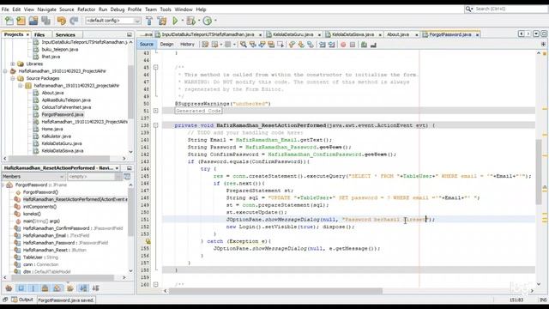Toggle Show Fields filter in Navigator
549x309 pixels.
point(21,288)
